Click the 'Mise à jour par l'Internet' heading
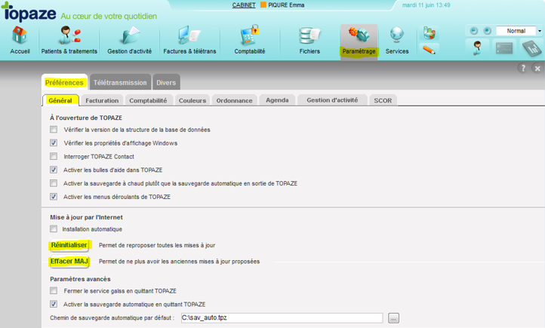 [86, 217]
